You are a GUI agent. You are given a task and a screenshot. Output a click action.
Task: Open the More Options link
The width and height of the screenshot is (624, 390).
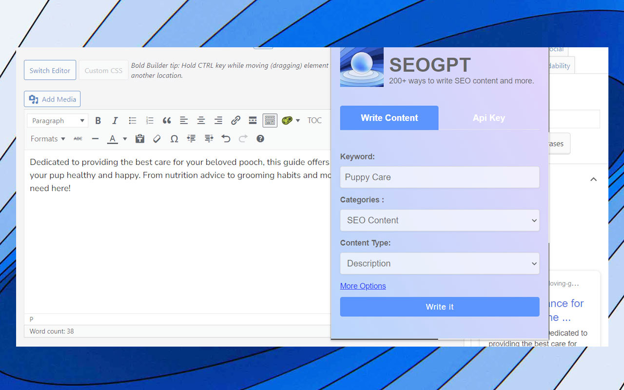coord(363,286)
